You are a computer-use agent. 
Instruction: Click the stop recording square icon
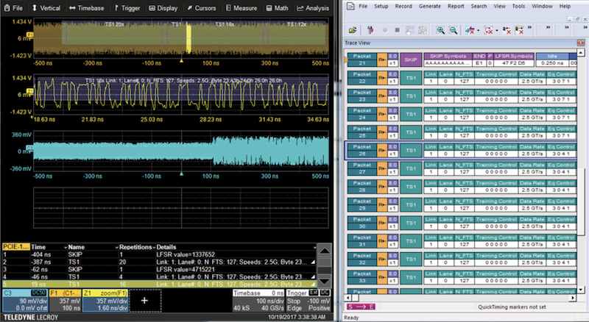pyautogui.click(x=398, y=31)
